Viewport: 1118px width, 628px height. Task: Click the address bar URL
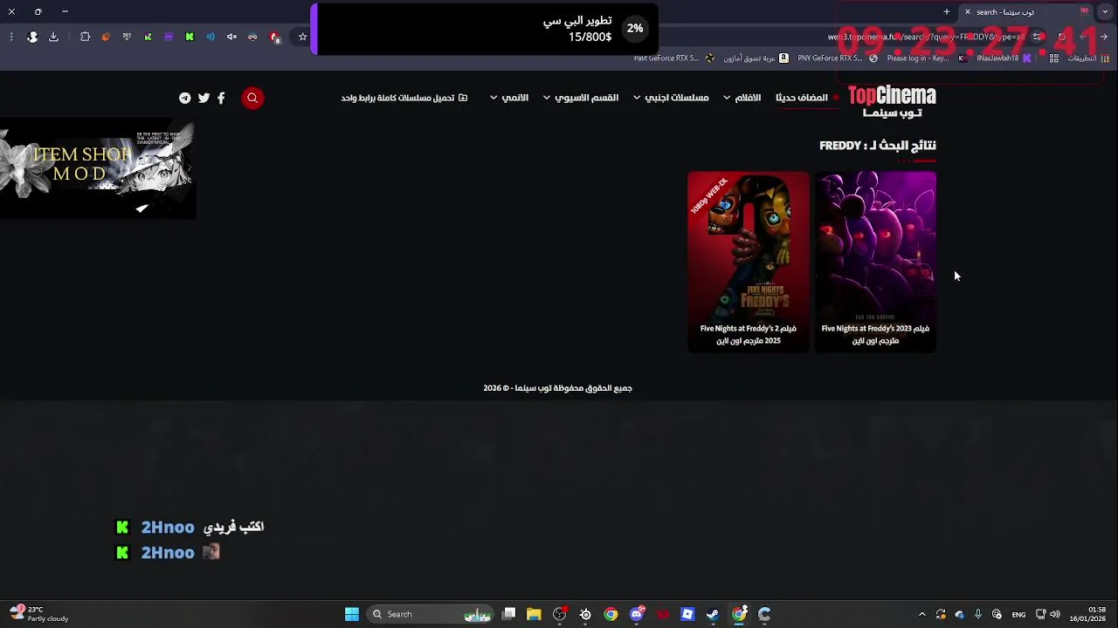[926, 37]
